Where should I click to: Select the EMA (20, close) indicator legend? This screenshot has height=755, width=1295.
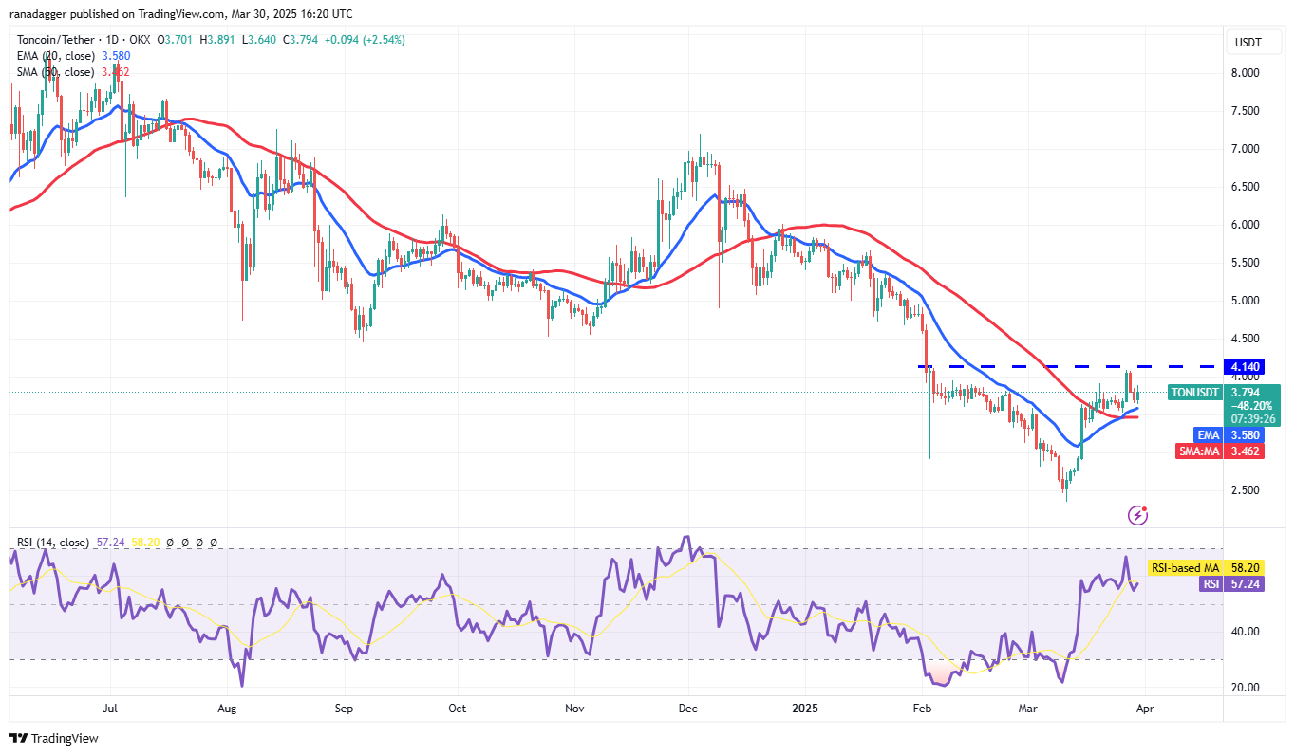click(54, 56)
